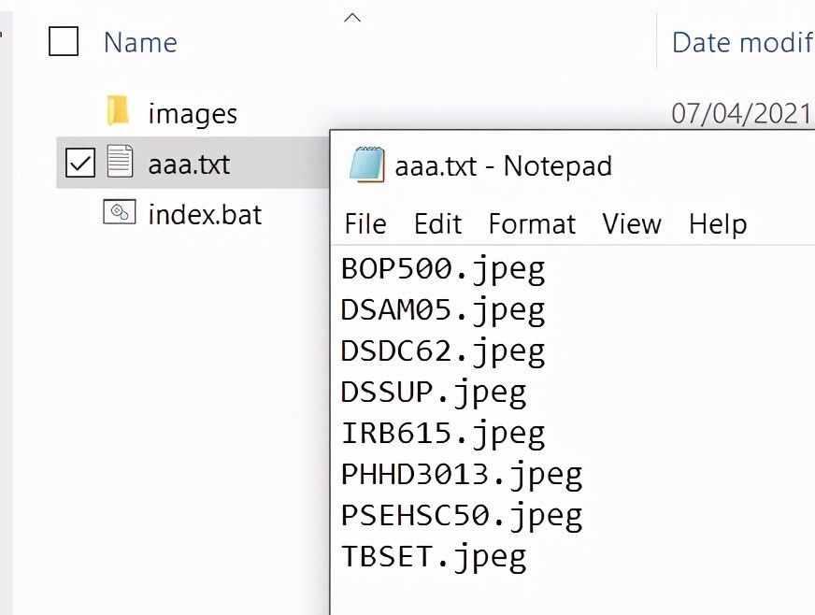Select the index.bat file name
This screenshot has height=615, width=815.
pyautogui.click(x=205, y=215)
